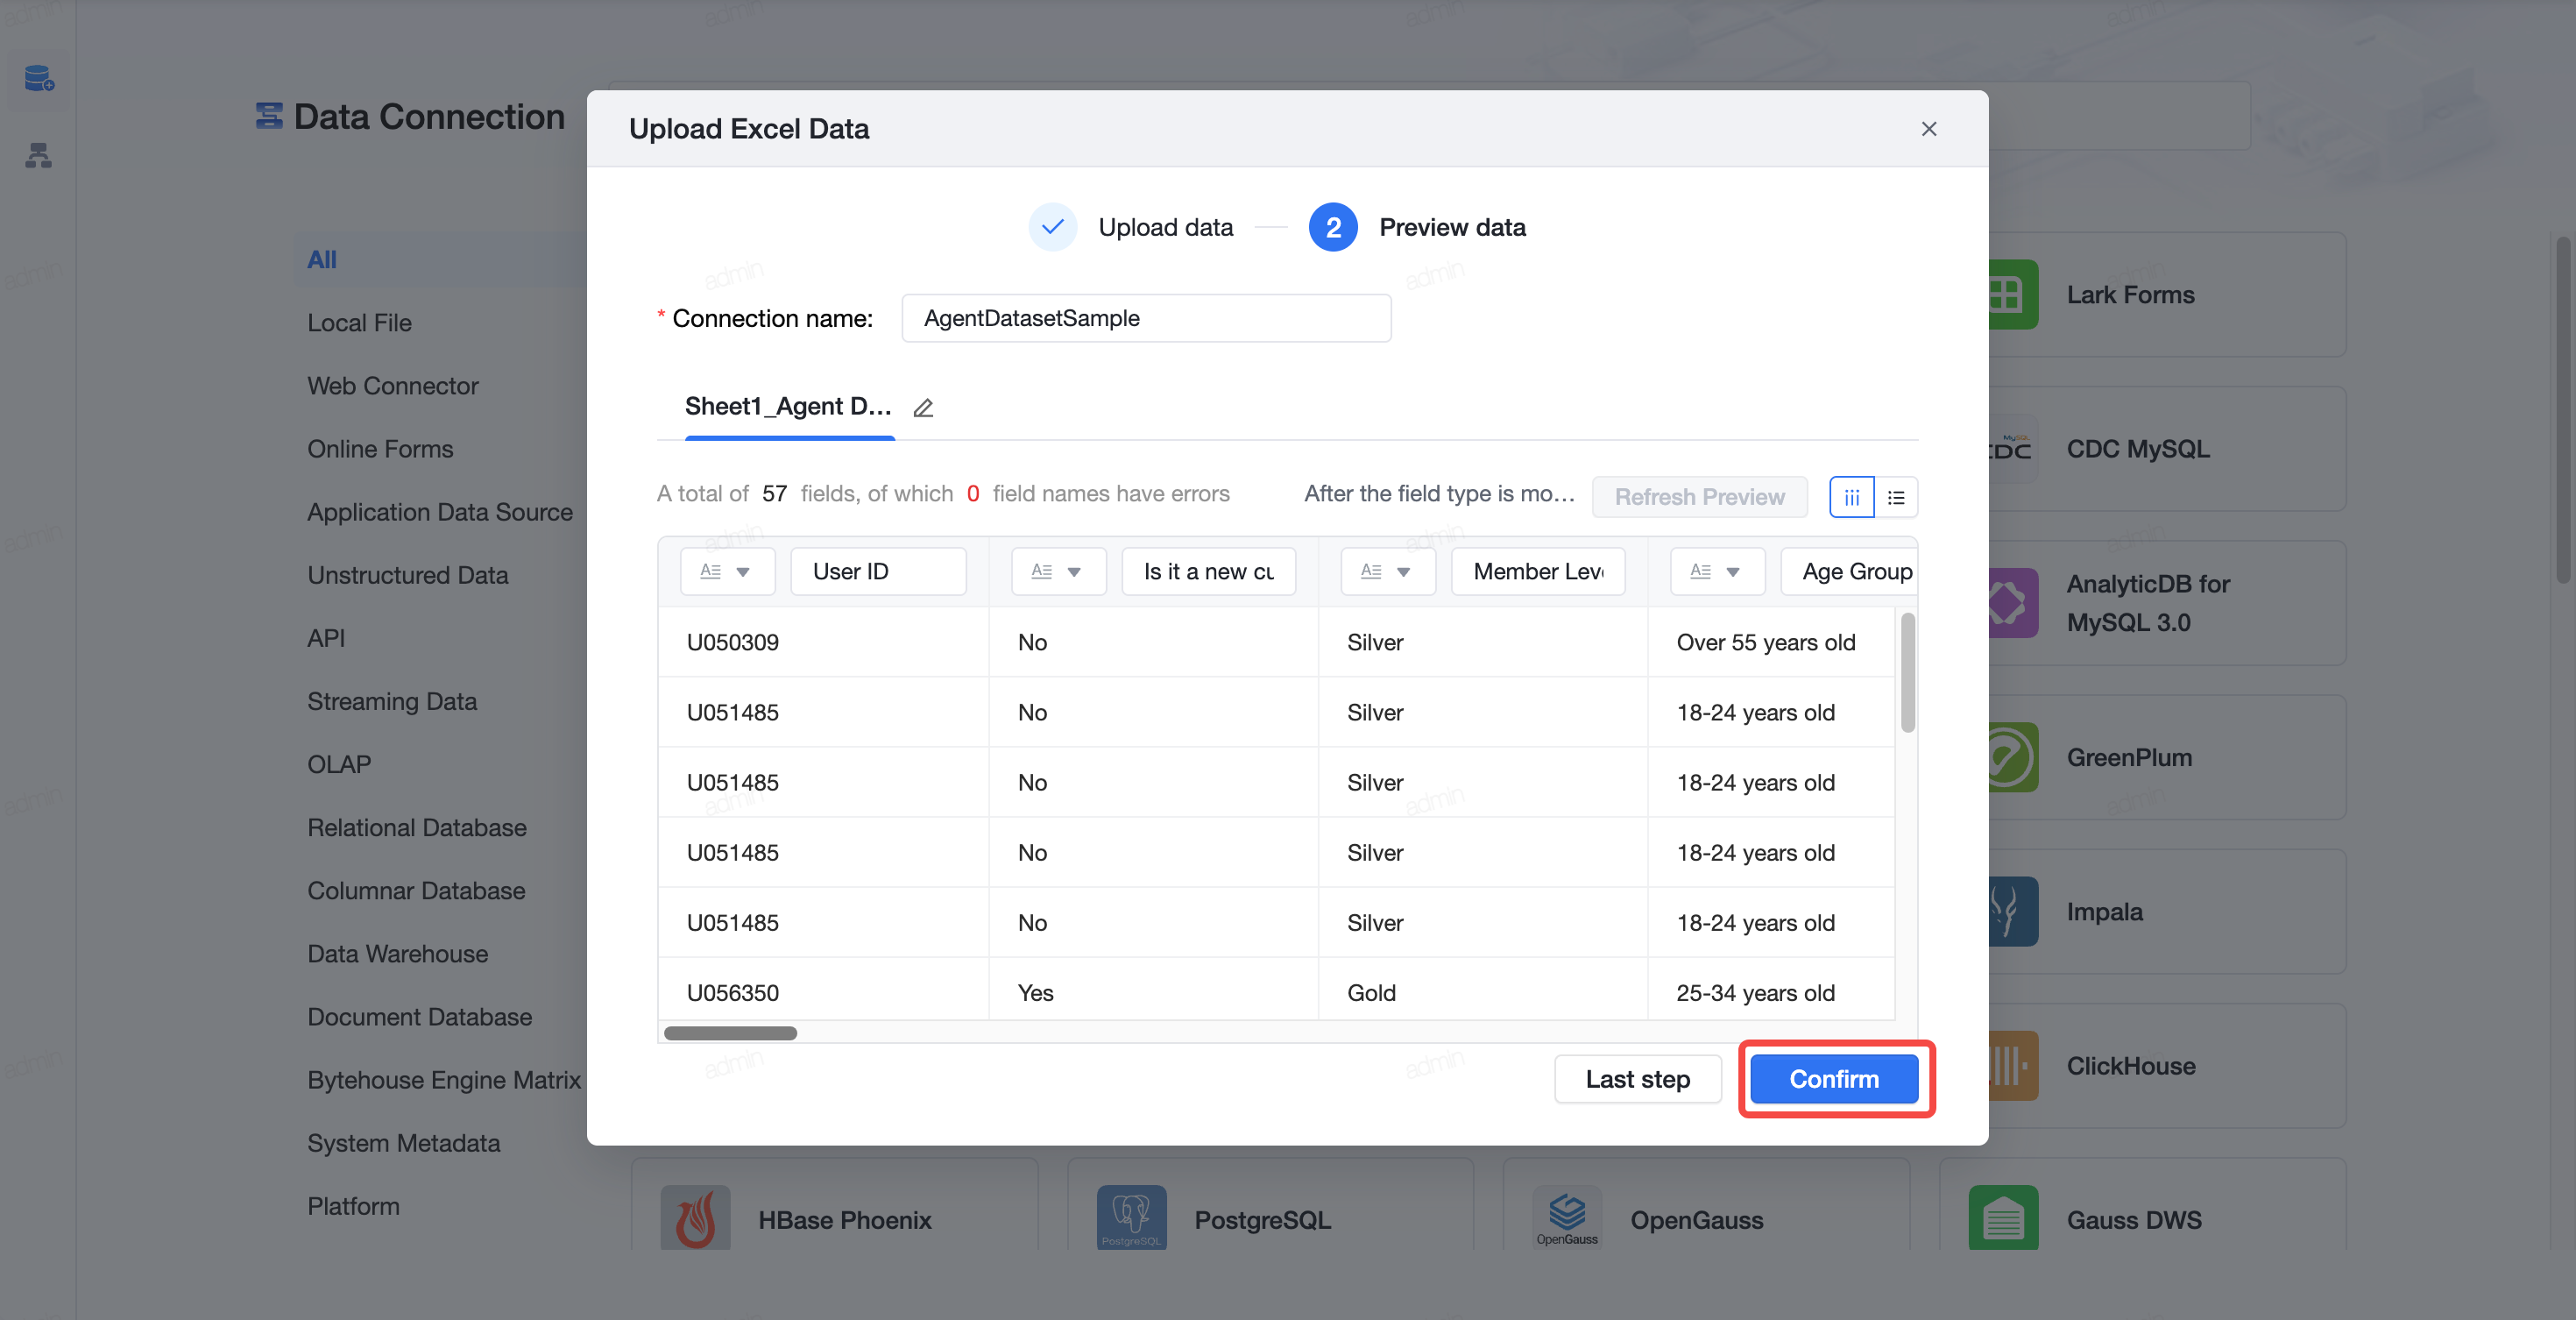This screenshot has width=2576, height=1320.
Task: Open the data connection sidebar icon
Action: (x=39, y=78)
